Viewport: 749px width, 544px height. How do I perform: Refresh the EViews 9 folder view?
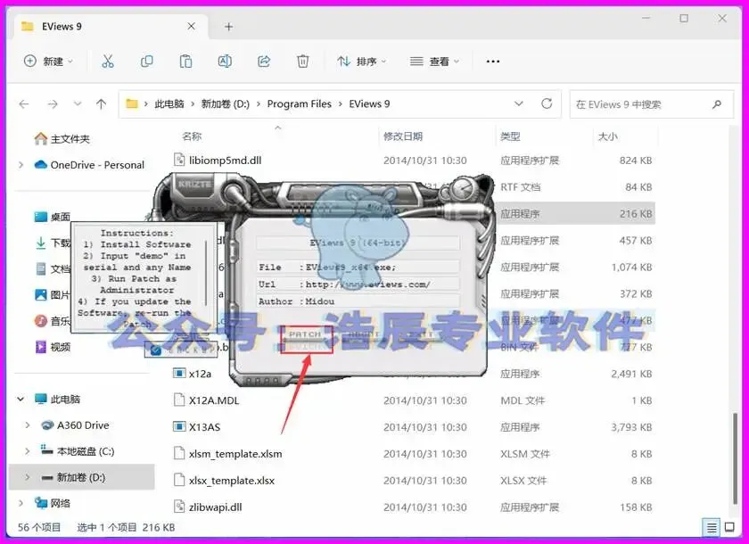click(x=547, y=103)
